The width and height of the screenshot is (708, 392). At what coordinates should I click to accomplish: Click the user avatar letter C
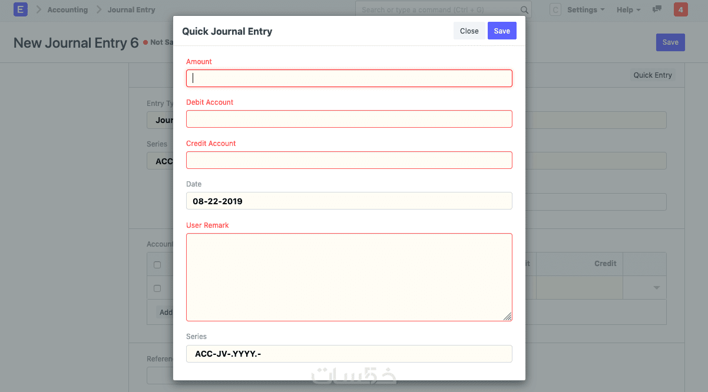[x=555, y=10]
